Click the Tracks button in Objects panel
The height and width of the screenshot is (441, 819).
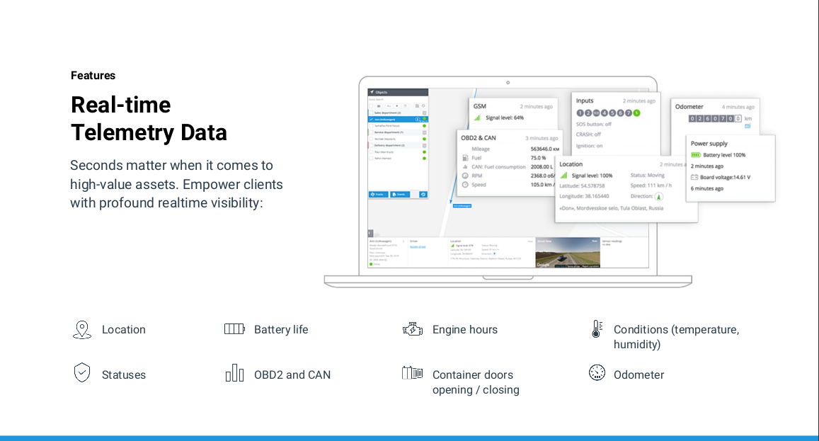tap(378, 194)
